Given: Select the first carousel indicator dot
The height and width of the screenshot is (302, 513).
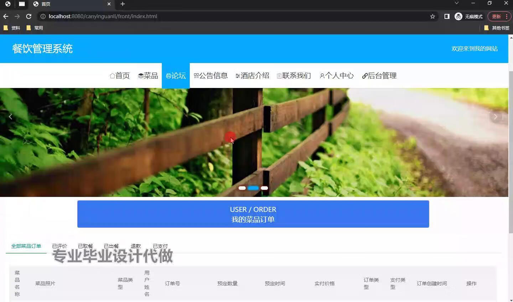Looking at the screenshot, I should coord(242,188).
